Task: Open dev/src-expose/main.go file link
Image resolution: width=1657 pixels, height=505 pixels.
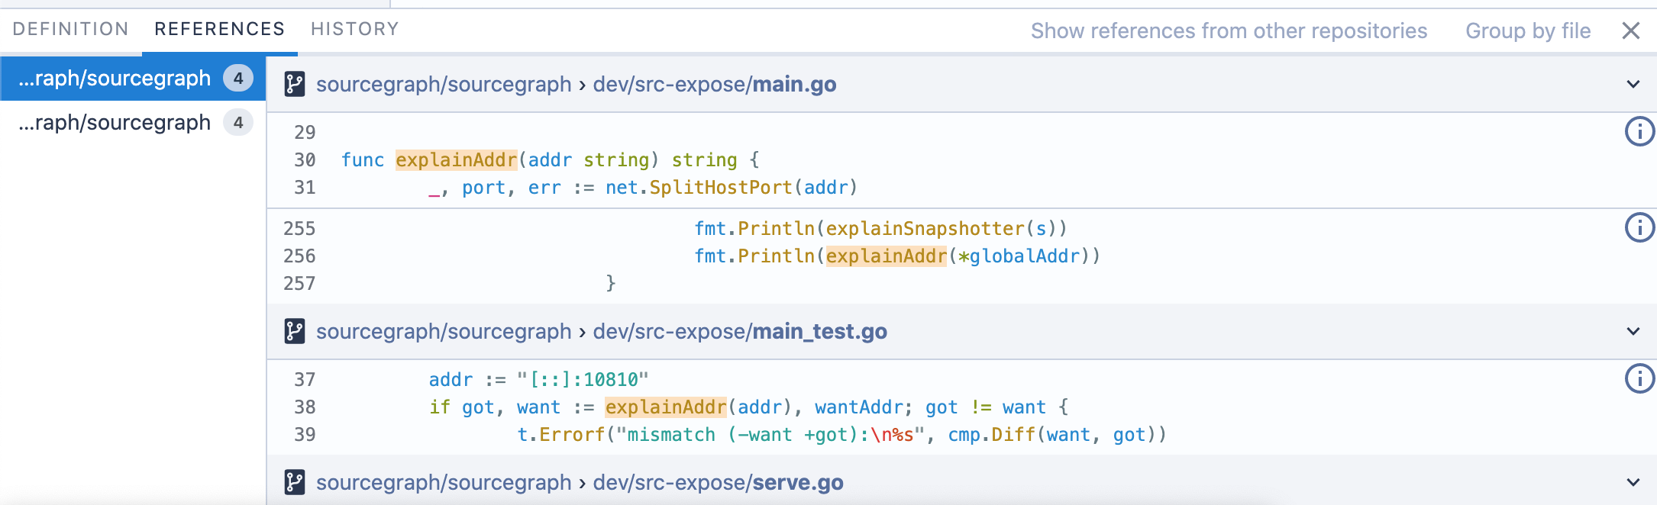Action: click(x=715, y=84)
